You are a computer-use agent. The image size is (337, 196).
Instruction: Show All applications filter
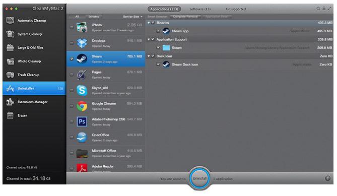tap(77, 17)
